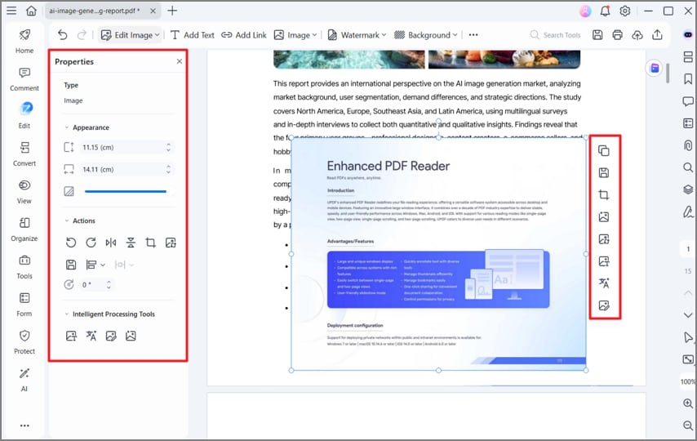The height and width of the screenshot is (441, 697).
Task: Click image-to-text icon under Intelligent Processing Tools
Action: (71, 336)
